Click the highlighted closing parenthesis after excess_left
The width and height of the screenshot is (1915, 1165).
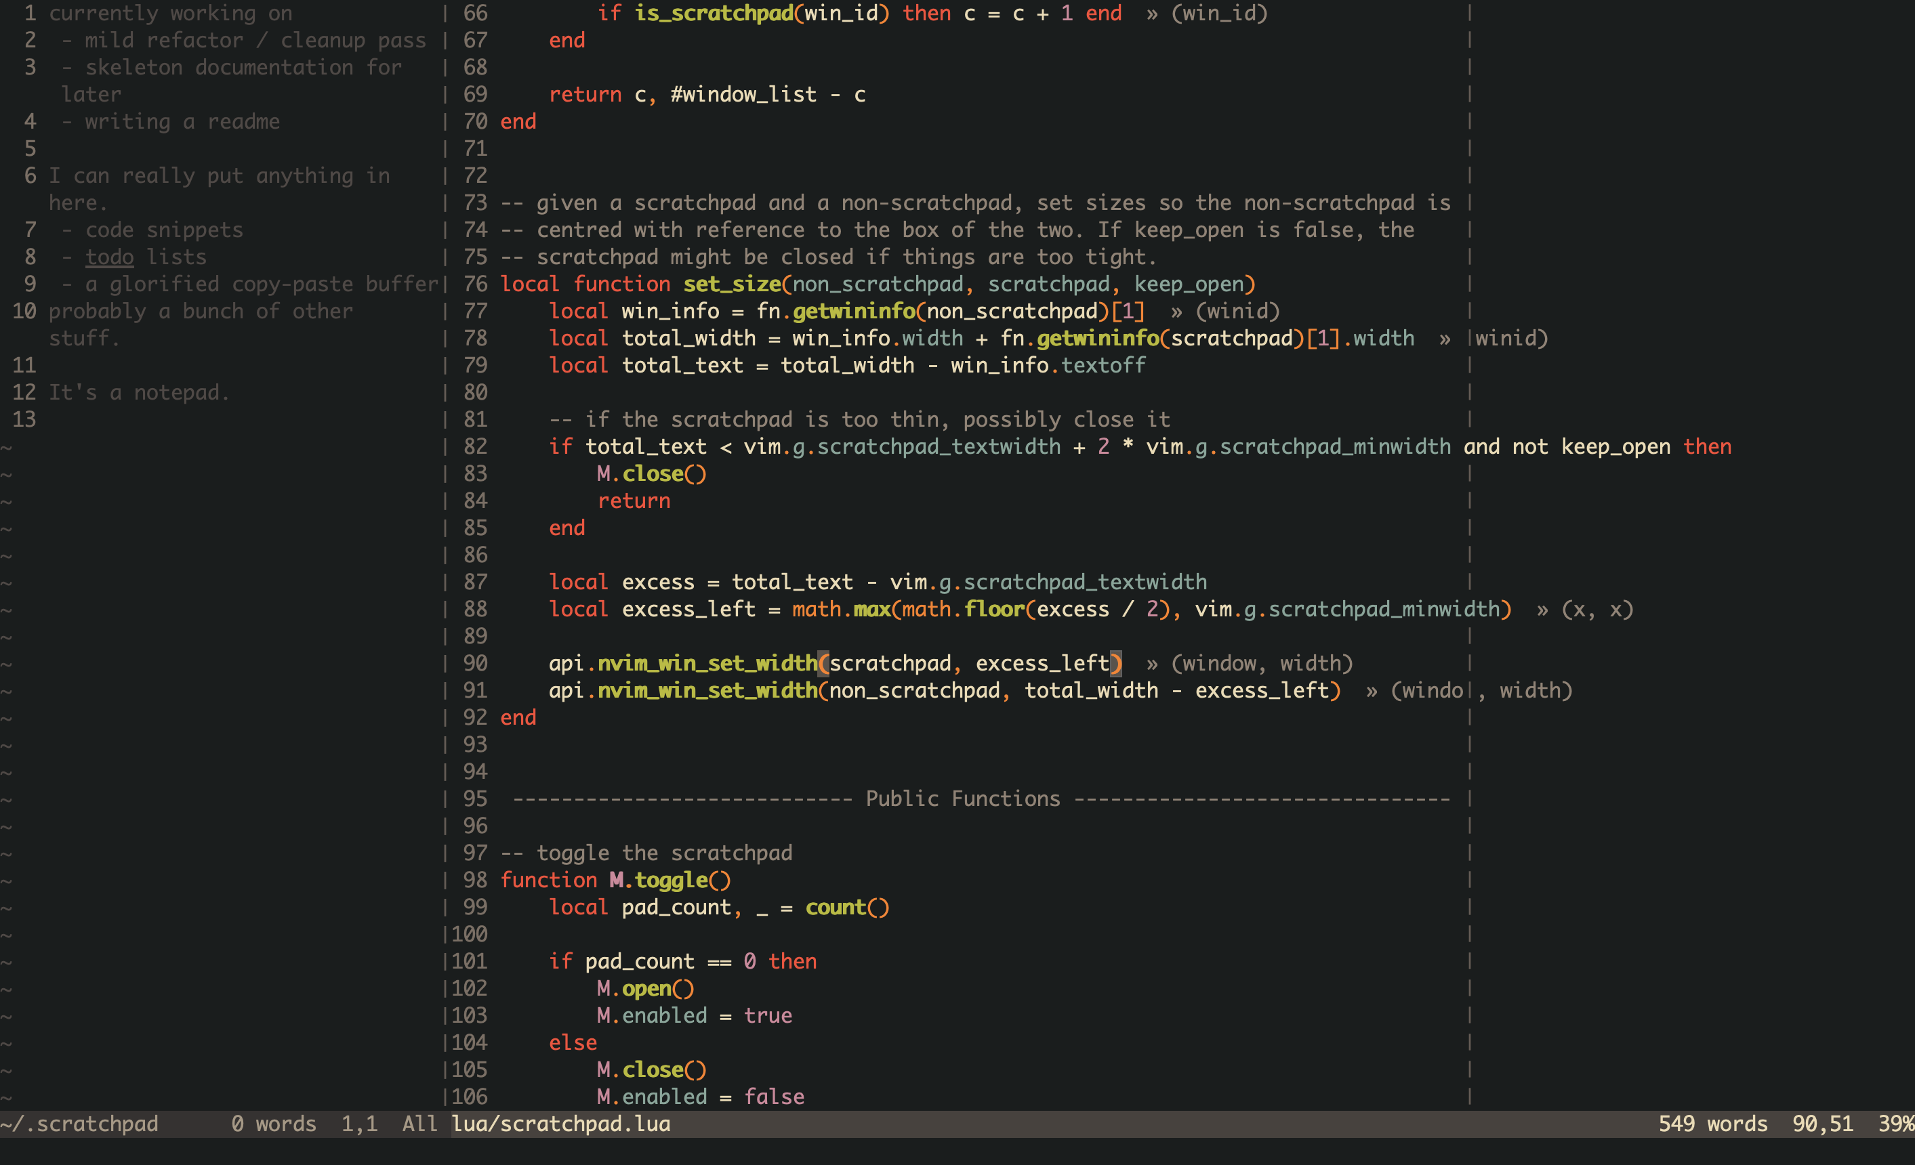pyautogui.click(x=1115, y=663)
